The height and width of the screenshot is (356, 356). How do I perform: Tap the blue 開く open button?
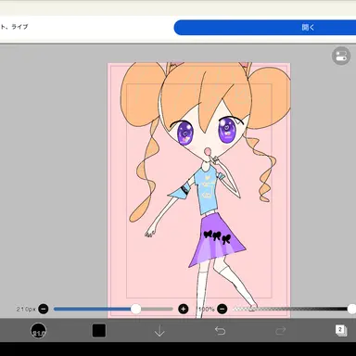coord(265,28)
